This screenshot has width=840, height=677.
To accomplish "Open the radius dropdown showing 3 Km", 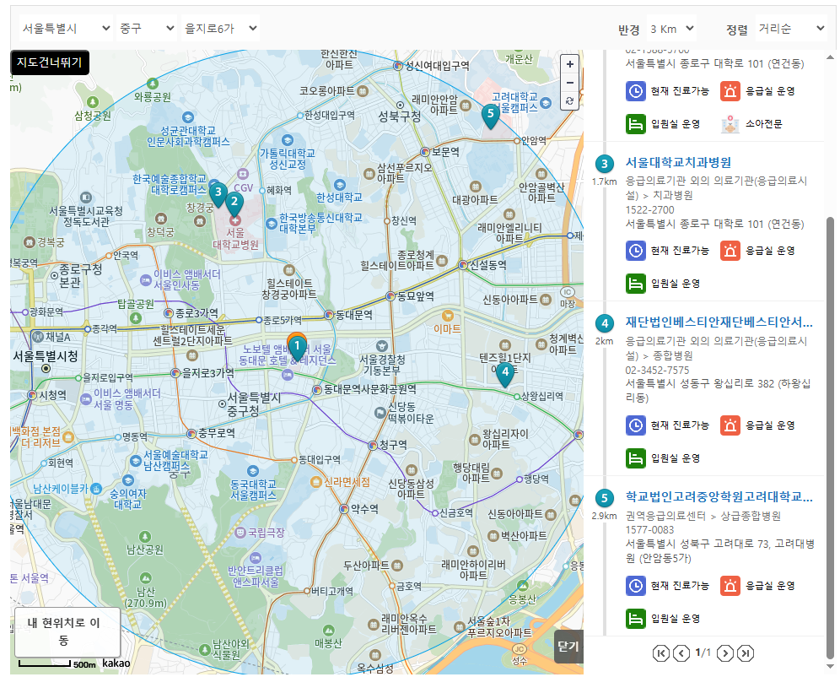I will tap(671, 29).
